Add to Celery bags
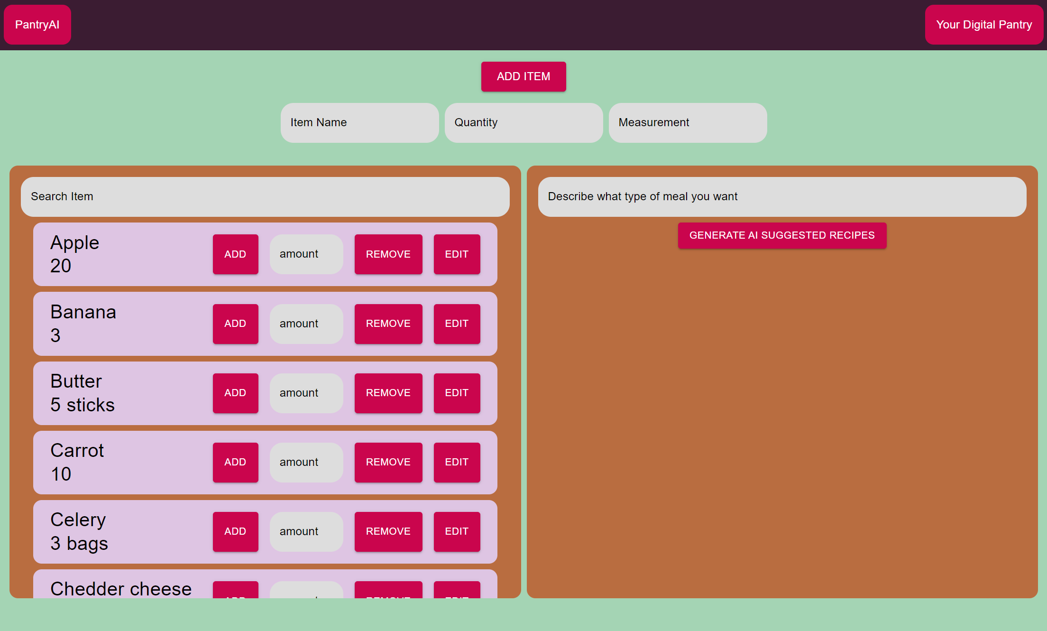Viewport: 1047px width, 631px height. coord(235,531)
